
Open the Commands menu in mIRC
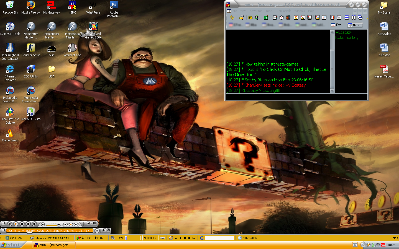click(x=284, y=11)
